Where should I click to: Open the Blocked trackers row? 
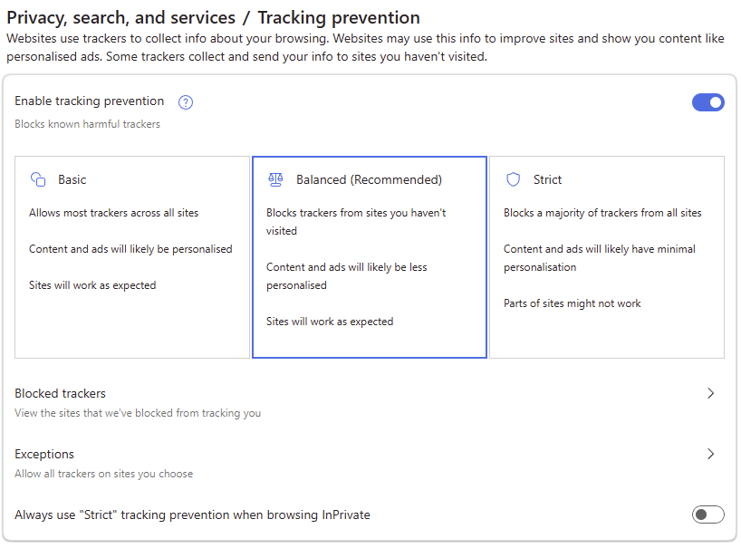61,393
